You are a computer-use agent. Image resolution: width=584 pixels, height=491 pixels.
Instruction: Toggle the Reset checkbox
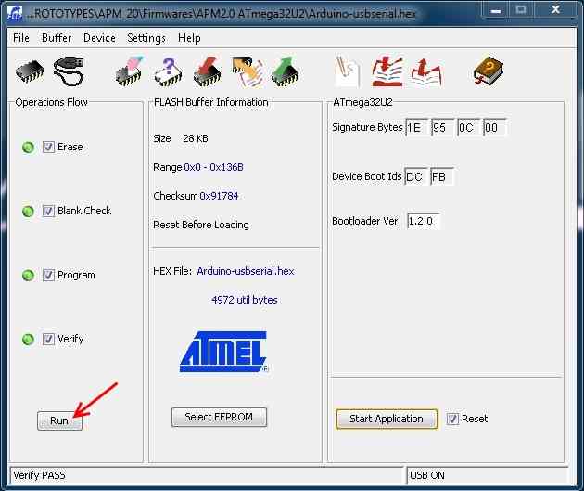coord(452,419)
